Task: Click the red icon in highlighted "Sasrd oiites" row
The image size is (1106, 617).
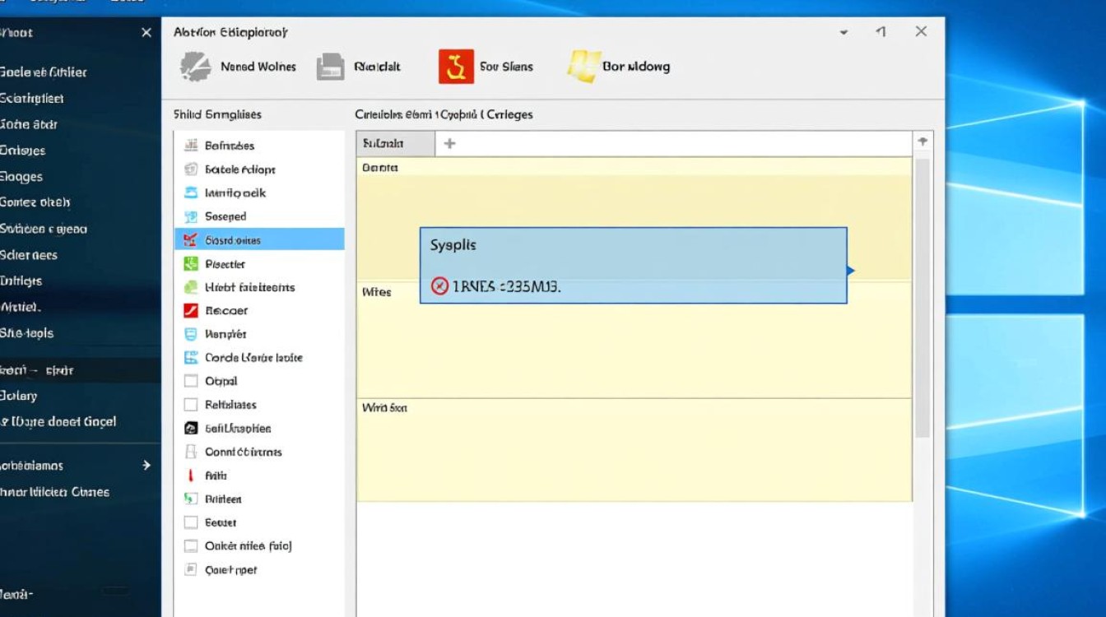Action: 191,240
